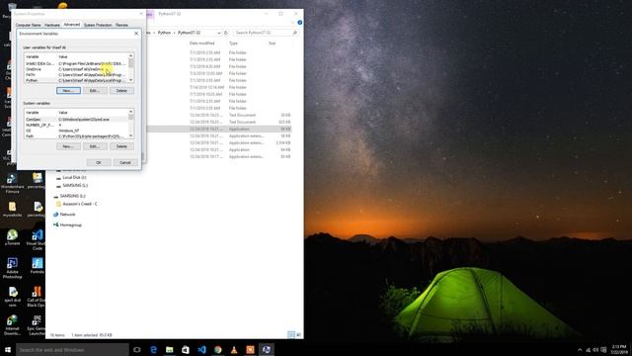Open VLC media player in taskbar
The height and width of the screenshot is (356, 632).
[234, 349]
